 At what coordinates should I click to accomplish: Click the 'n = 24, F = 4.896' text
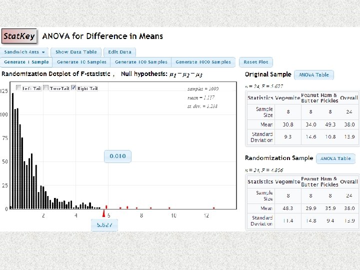click(264, 170)
